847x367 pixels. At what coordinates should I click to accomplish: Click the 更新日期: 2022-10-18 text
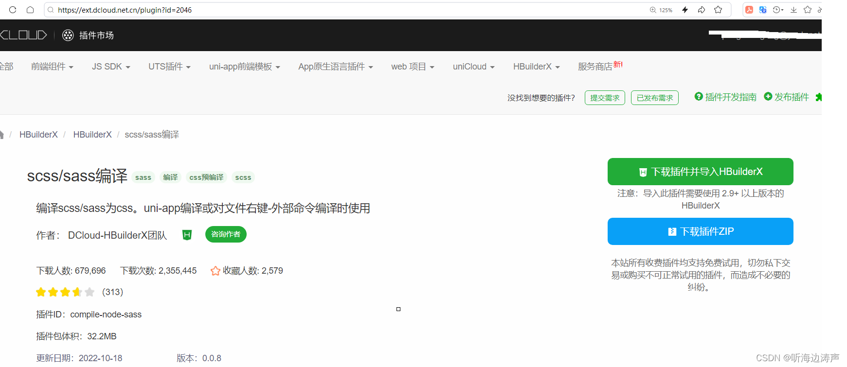pos(79,358)
